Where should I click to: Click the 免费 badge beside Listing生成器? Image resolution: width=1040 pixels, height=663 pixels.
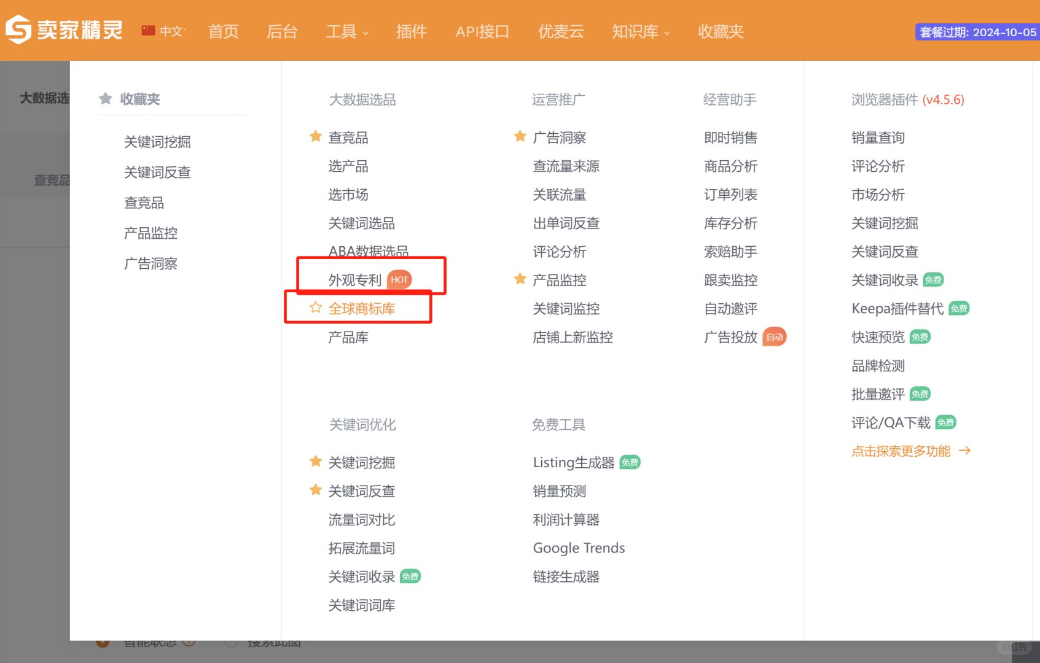(630, 462)
